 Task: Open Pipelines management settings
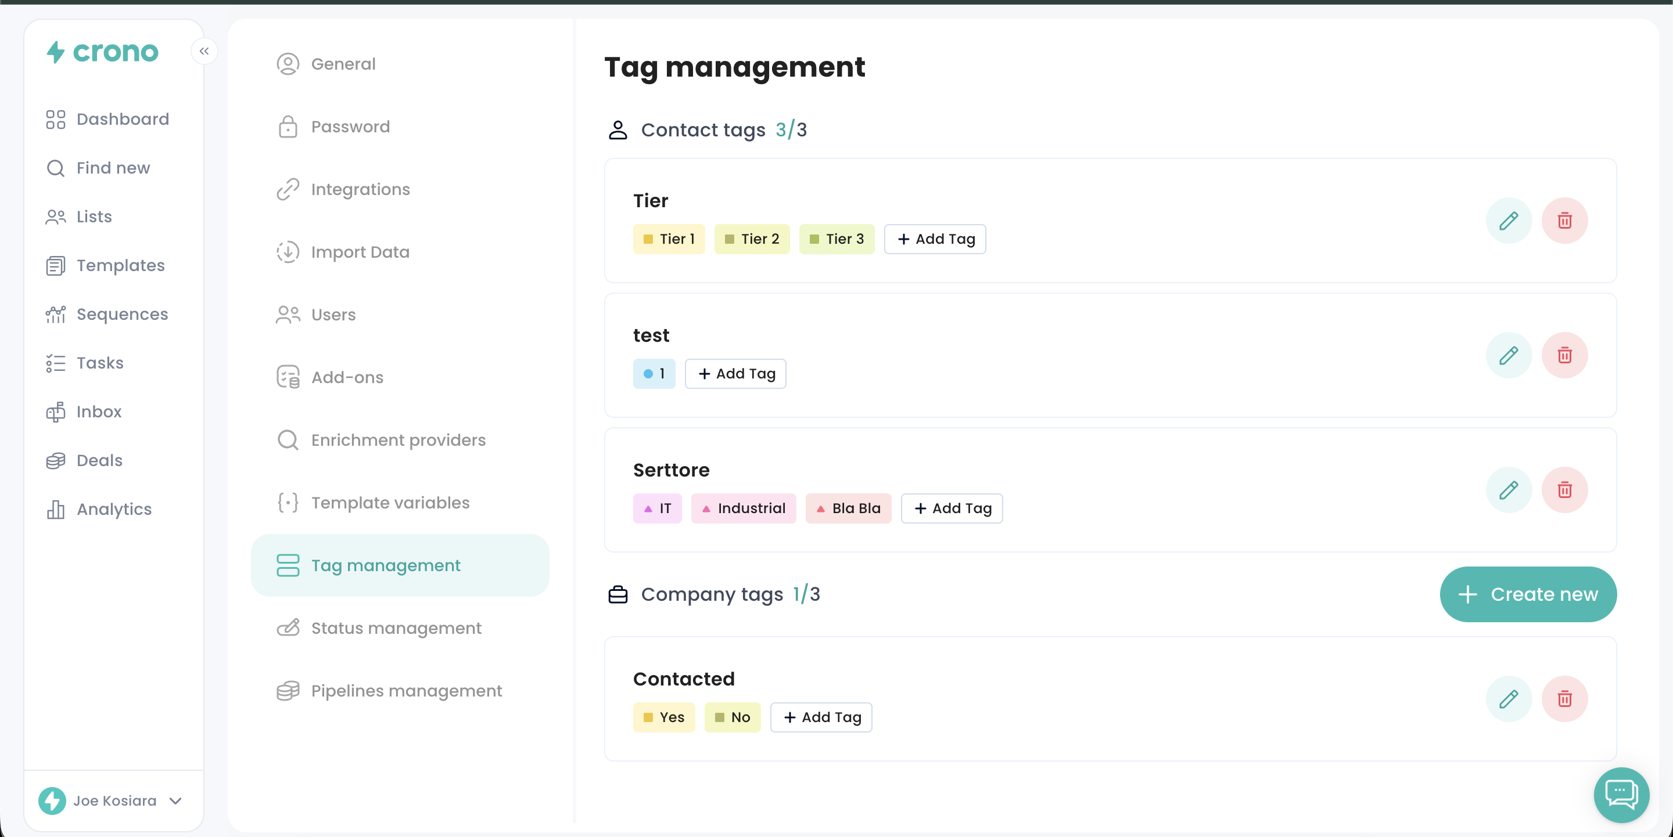click(406, 691)
